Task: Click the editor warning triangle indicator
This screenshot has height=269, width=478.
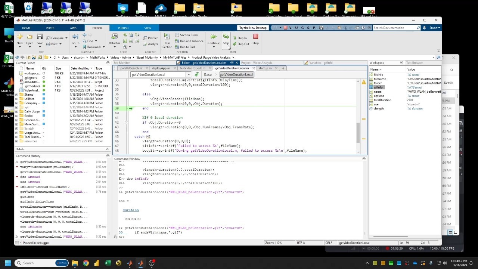Action: click(363, 82)
